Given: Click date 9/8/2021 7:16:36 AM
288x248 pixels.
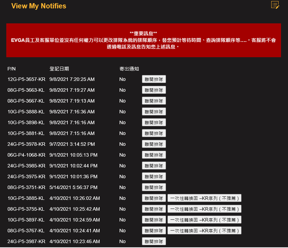Looking at the screenshot, I should tap(72, 112).
